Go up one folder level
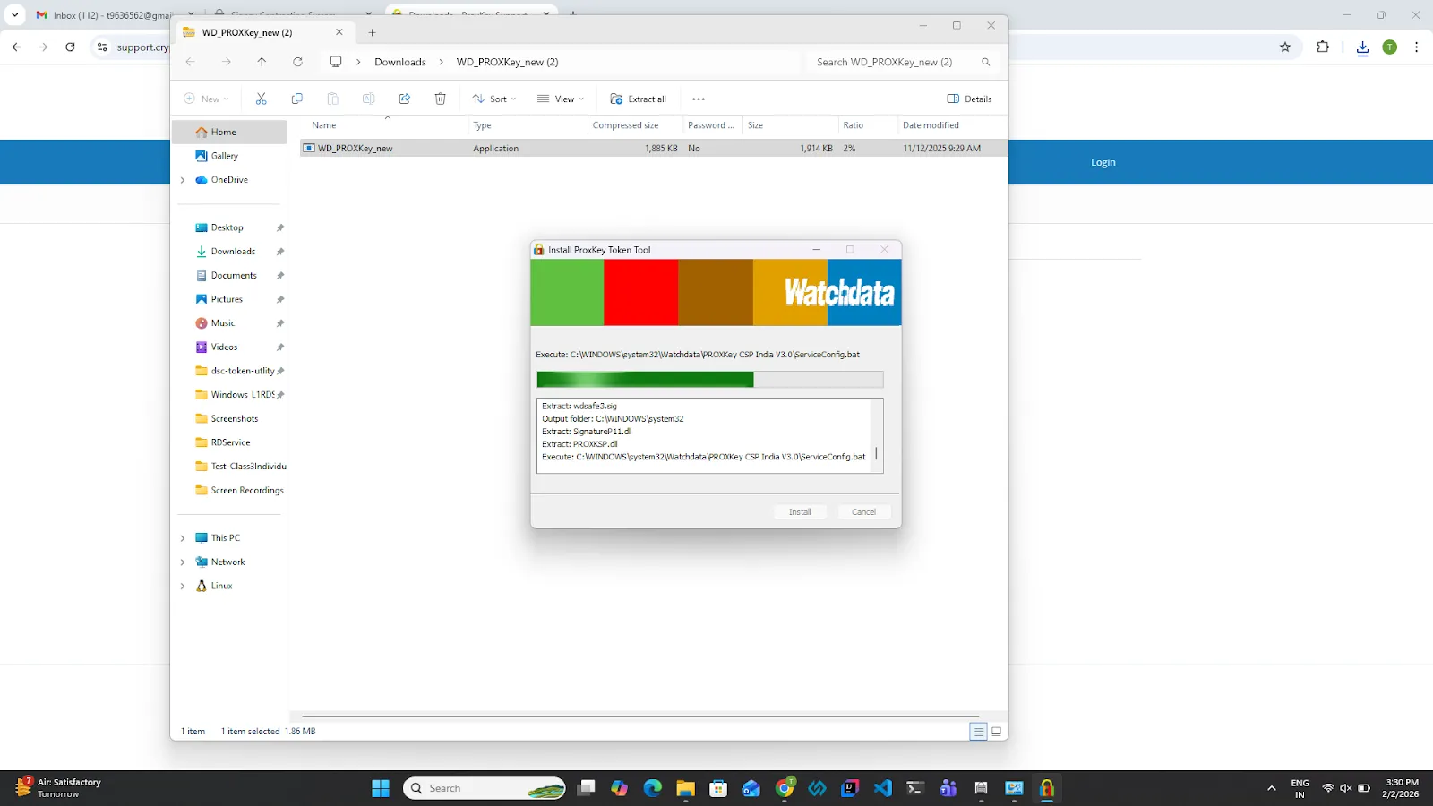This screenshot has height=806, width=1433. coord(262,62)
